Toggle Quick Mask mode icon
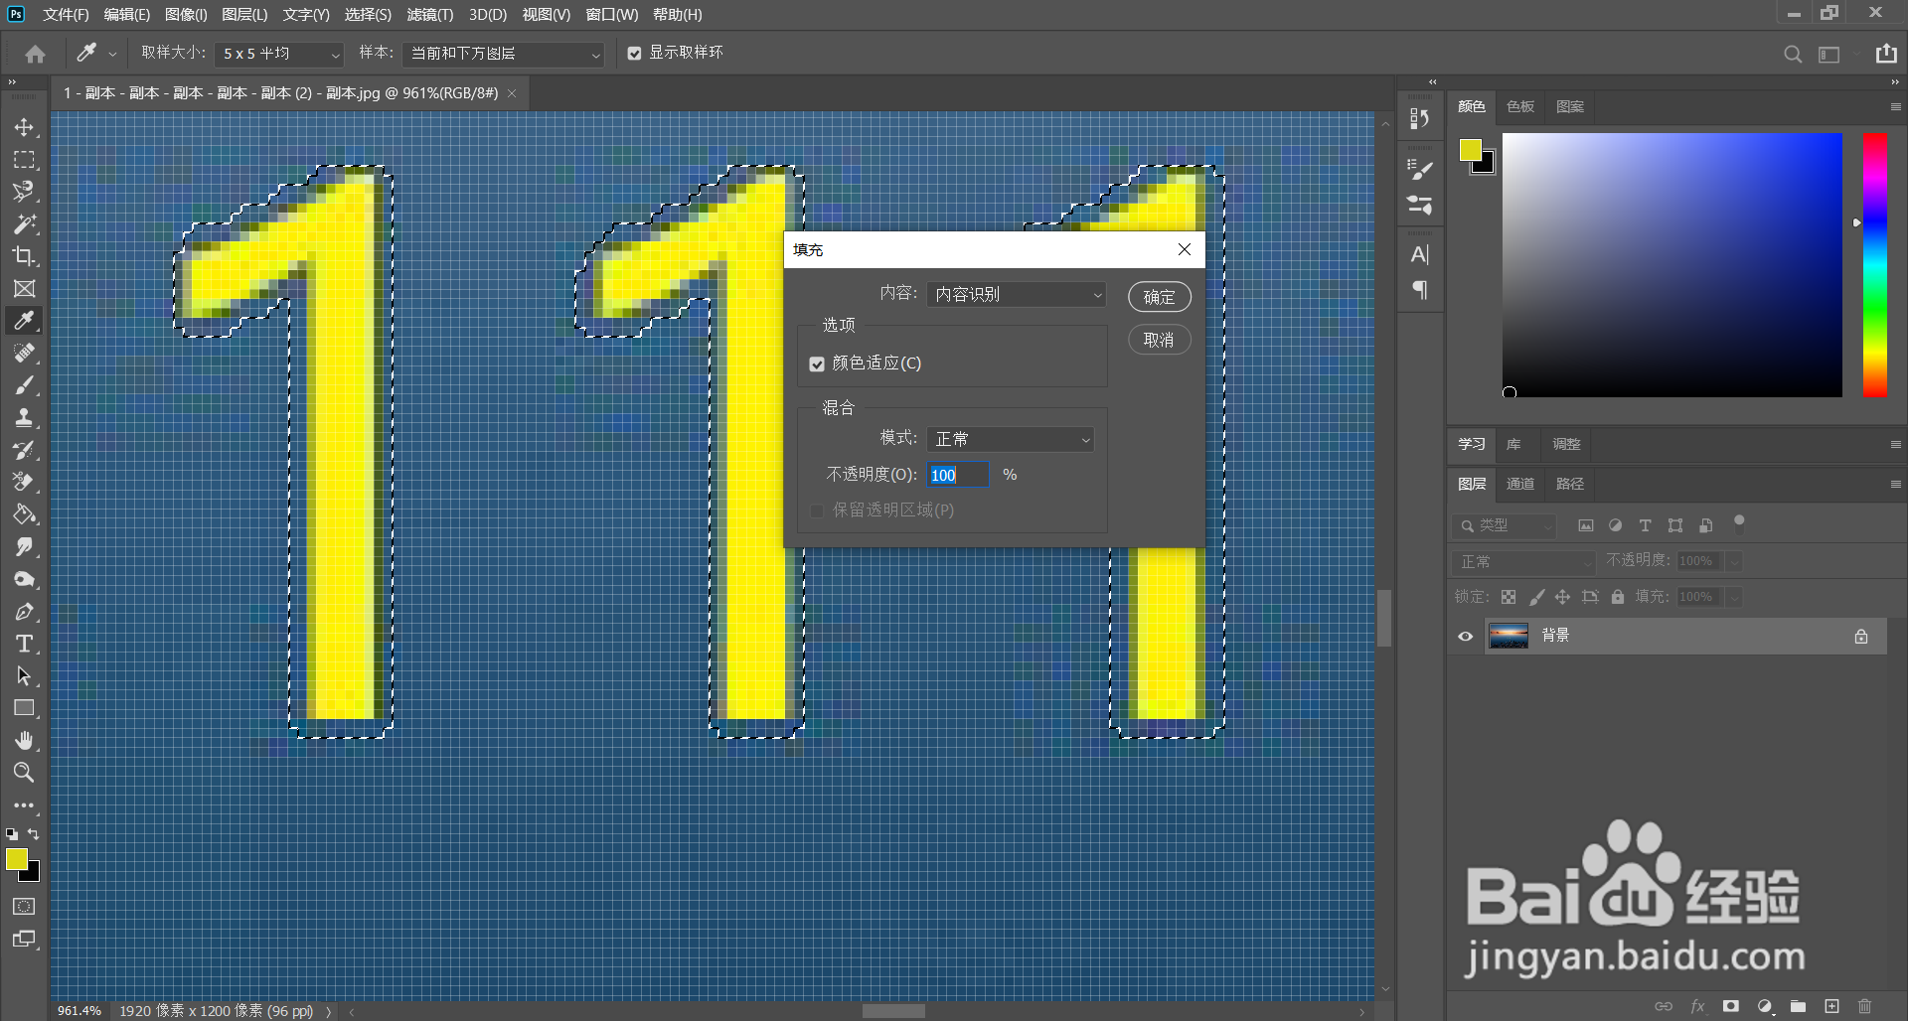Image resolution: width=1908 pixels, height=1021 pixels. click(24, 906)
